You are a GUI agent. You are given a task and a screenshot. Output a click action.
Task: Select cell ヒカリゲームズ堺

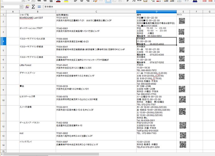(38, 100)
